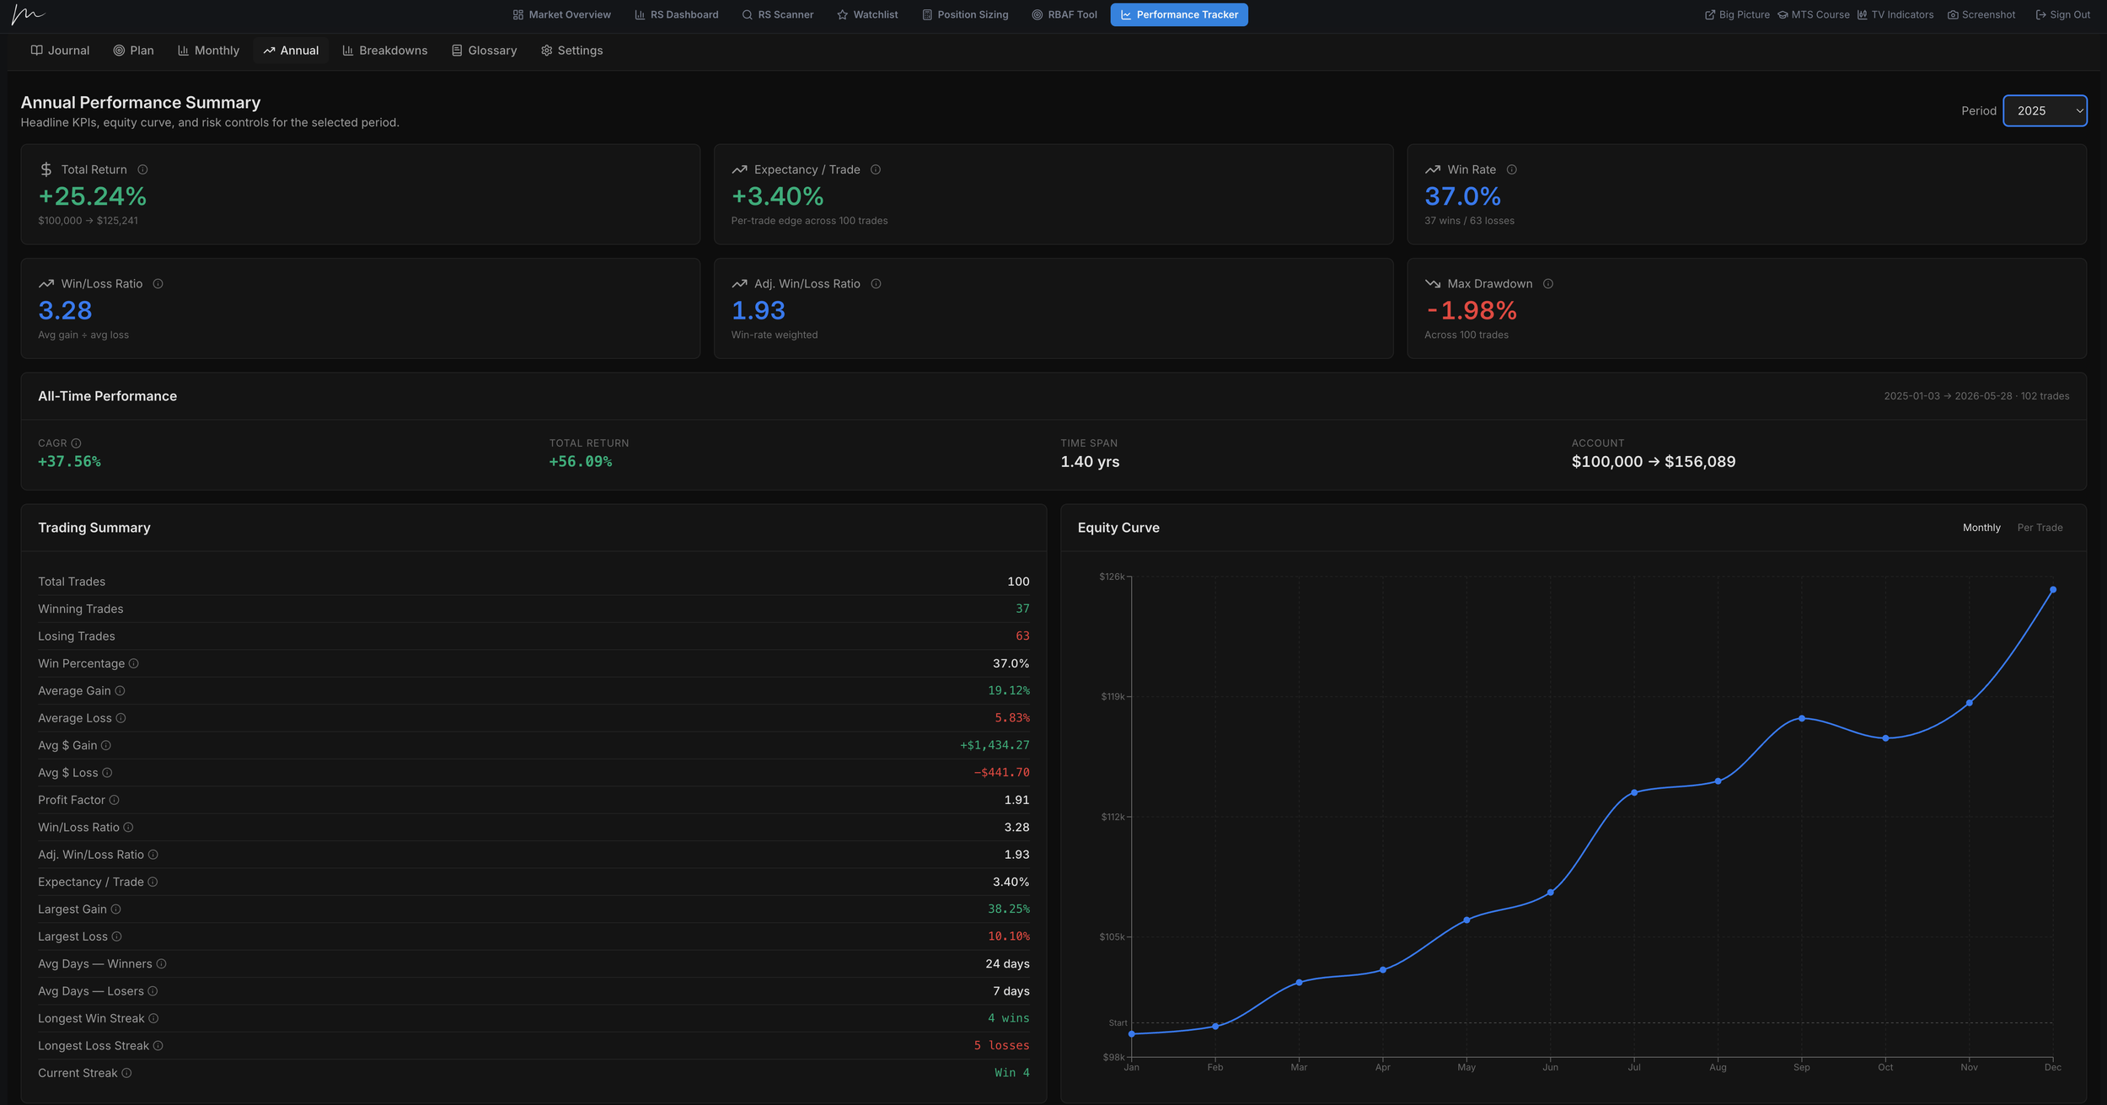
Task: Click the Win Rate card info icon
Action: pyautogui.click(x=1511, y=169)
